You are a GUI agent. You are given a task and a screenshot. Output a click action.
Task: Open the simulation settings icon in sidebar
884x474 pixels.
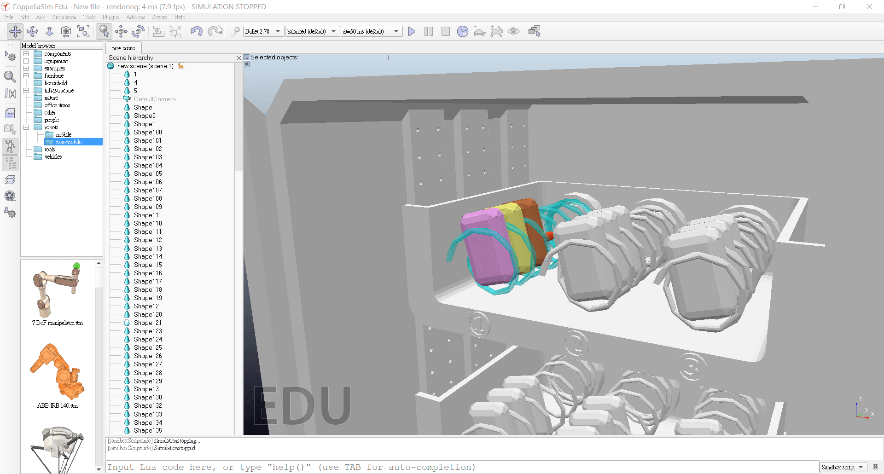(10, 57)
